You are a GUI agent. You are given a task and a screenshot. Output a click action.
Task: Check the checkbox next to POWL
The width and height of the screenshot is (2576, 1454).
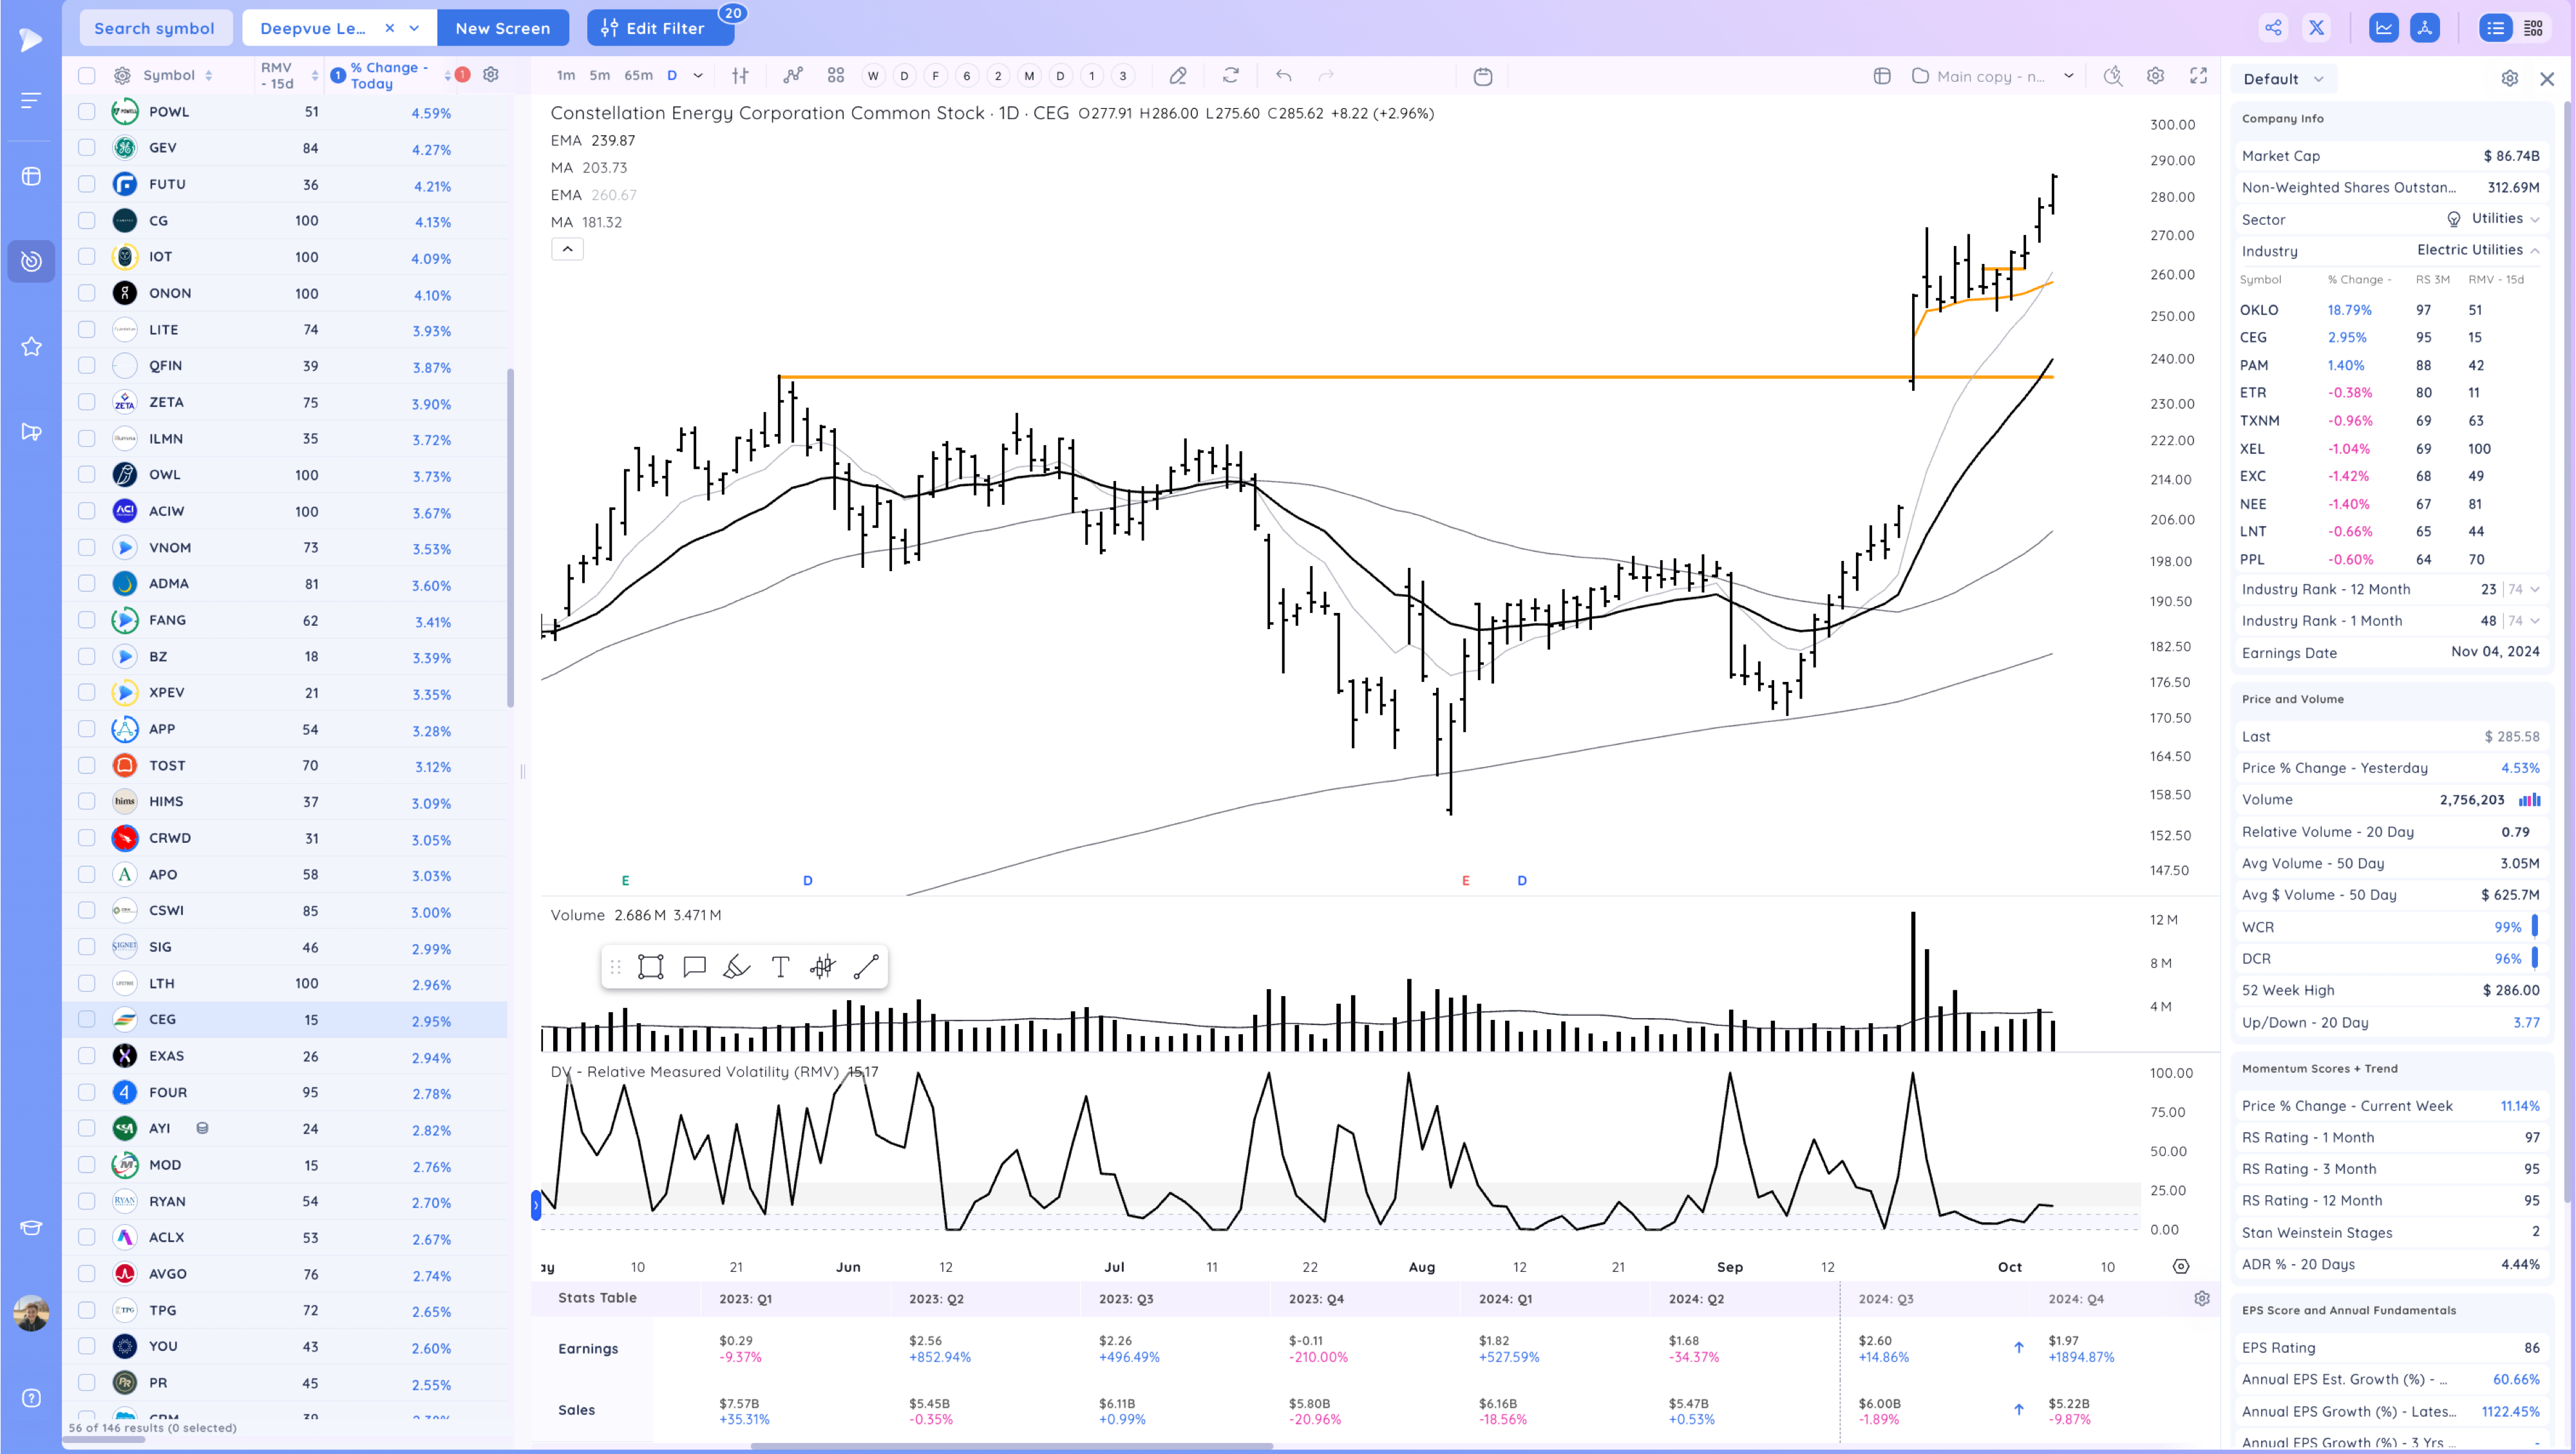point(86,112)
